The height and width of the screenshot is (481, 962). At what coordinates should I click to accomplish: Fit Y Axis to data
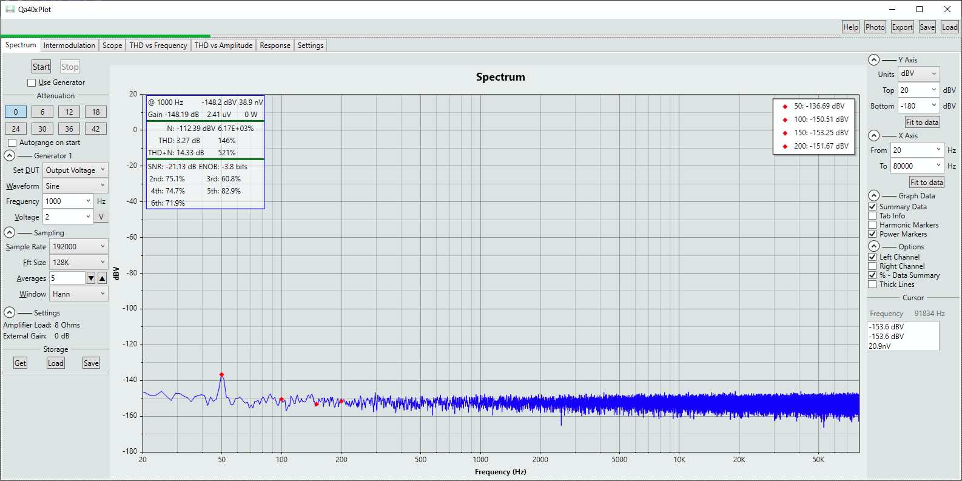click(922, 122)
